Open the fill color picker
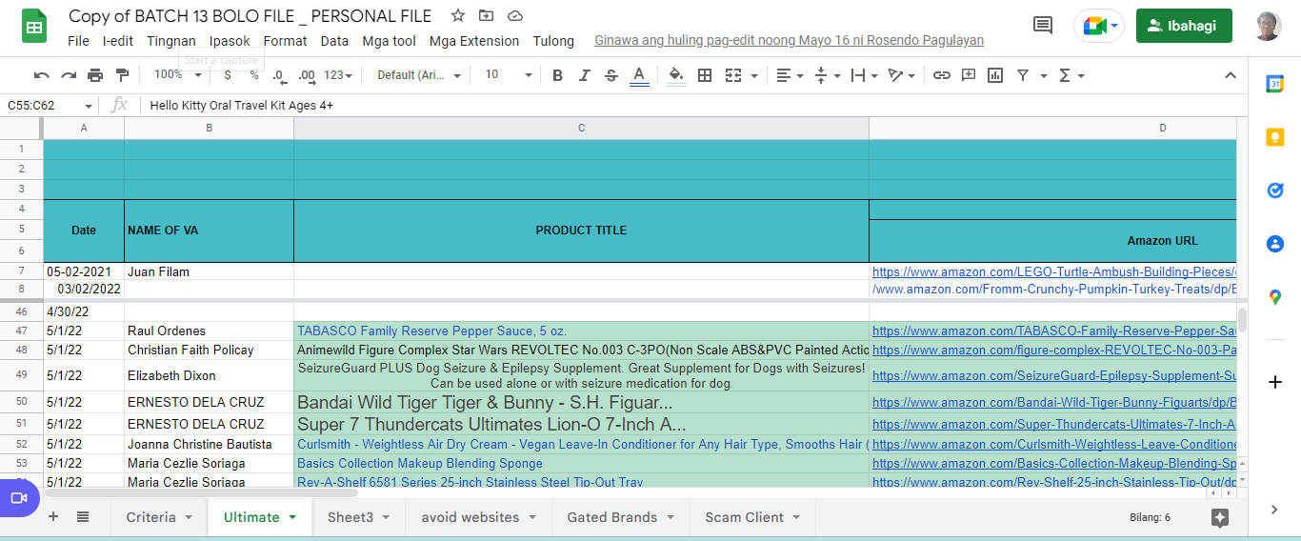1301x541 pixels. [676, 75]
